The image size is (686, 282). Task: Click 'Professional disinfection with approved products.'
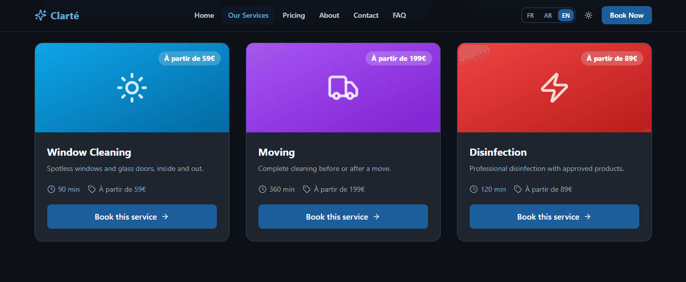coord(547,168)
